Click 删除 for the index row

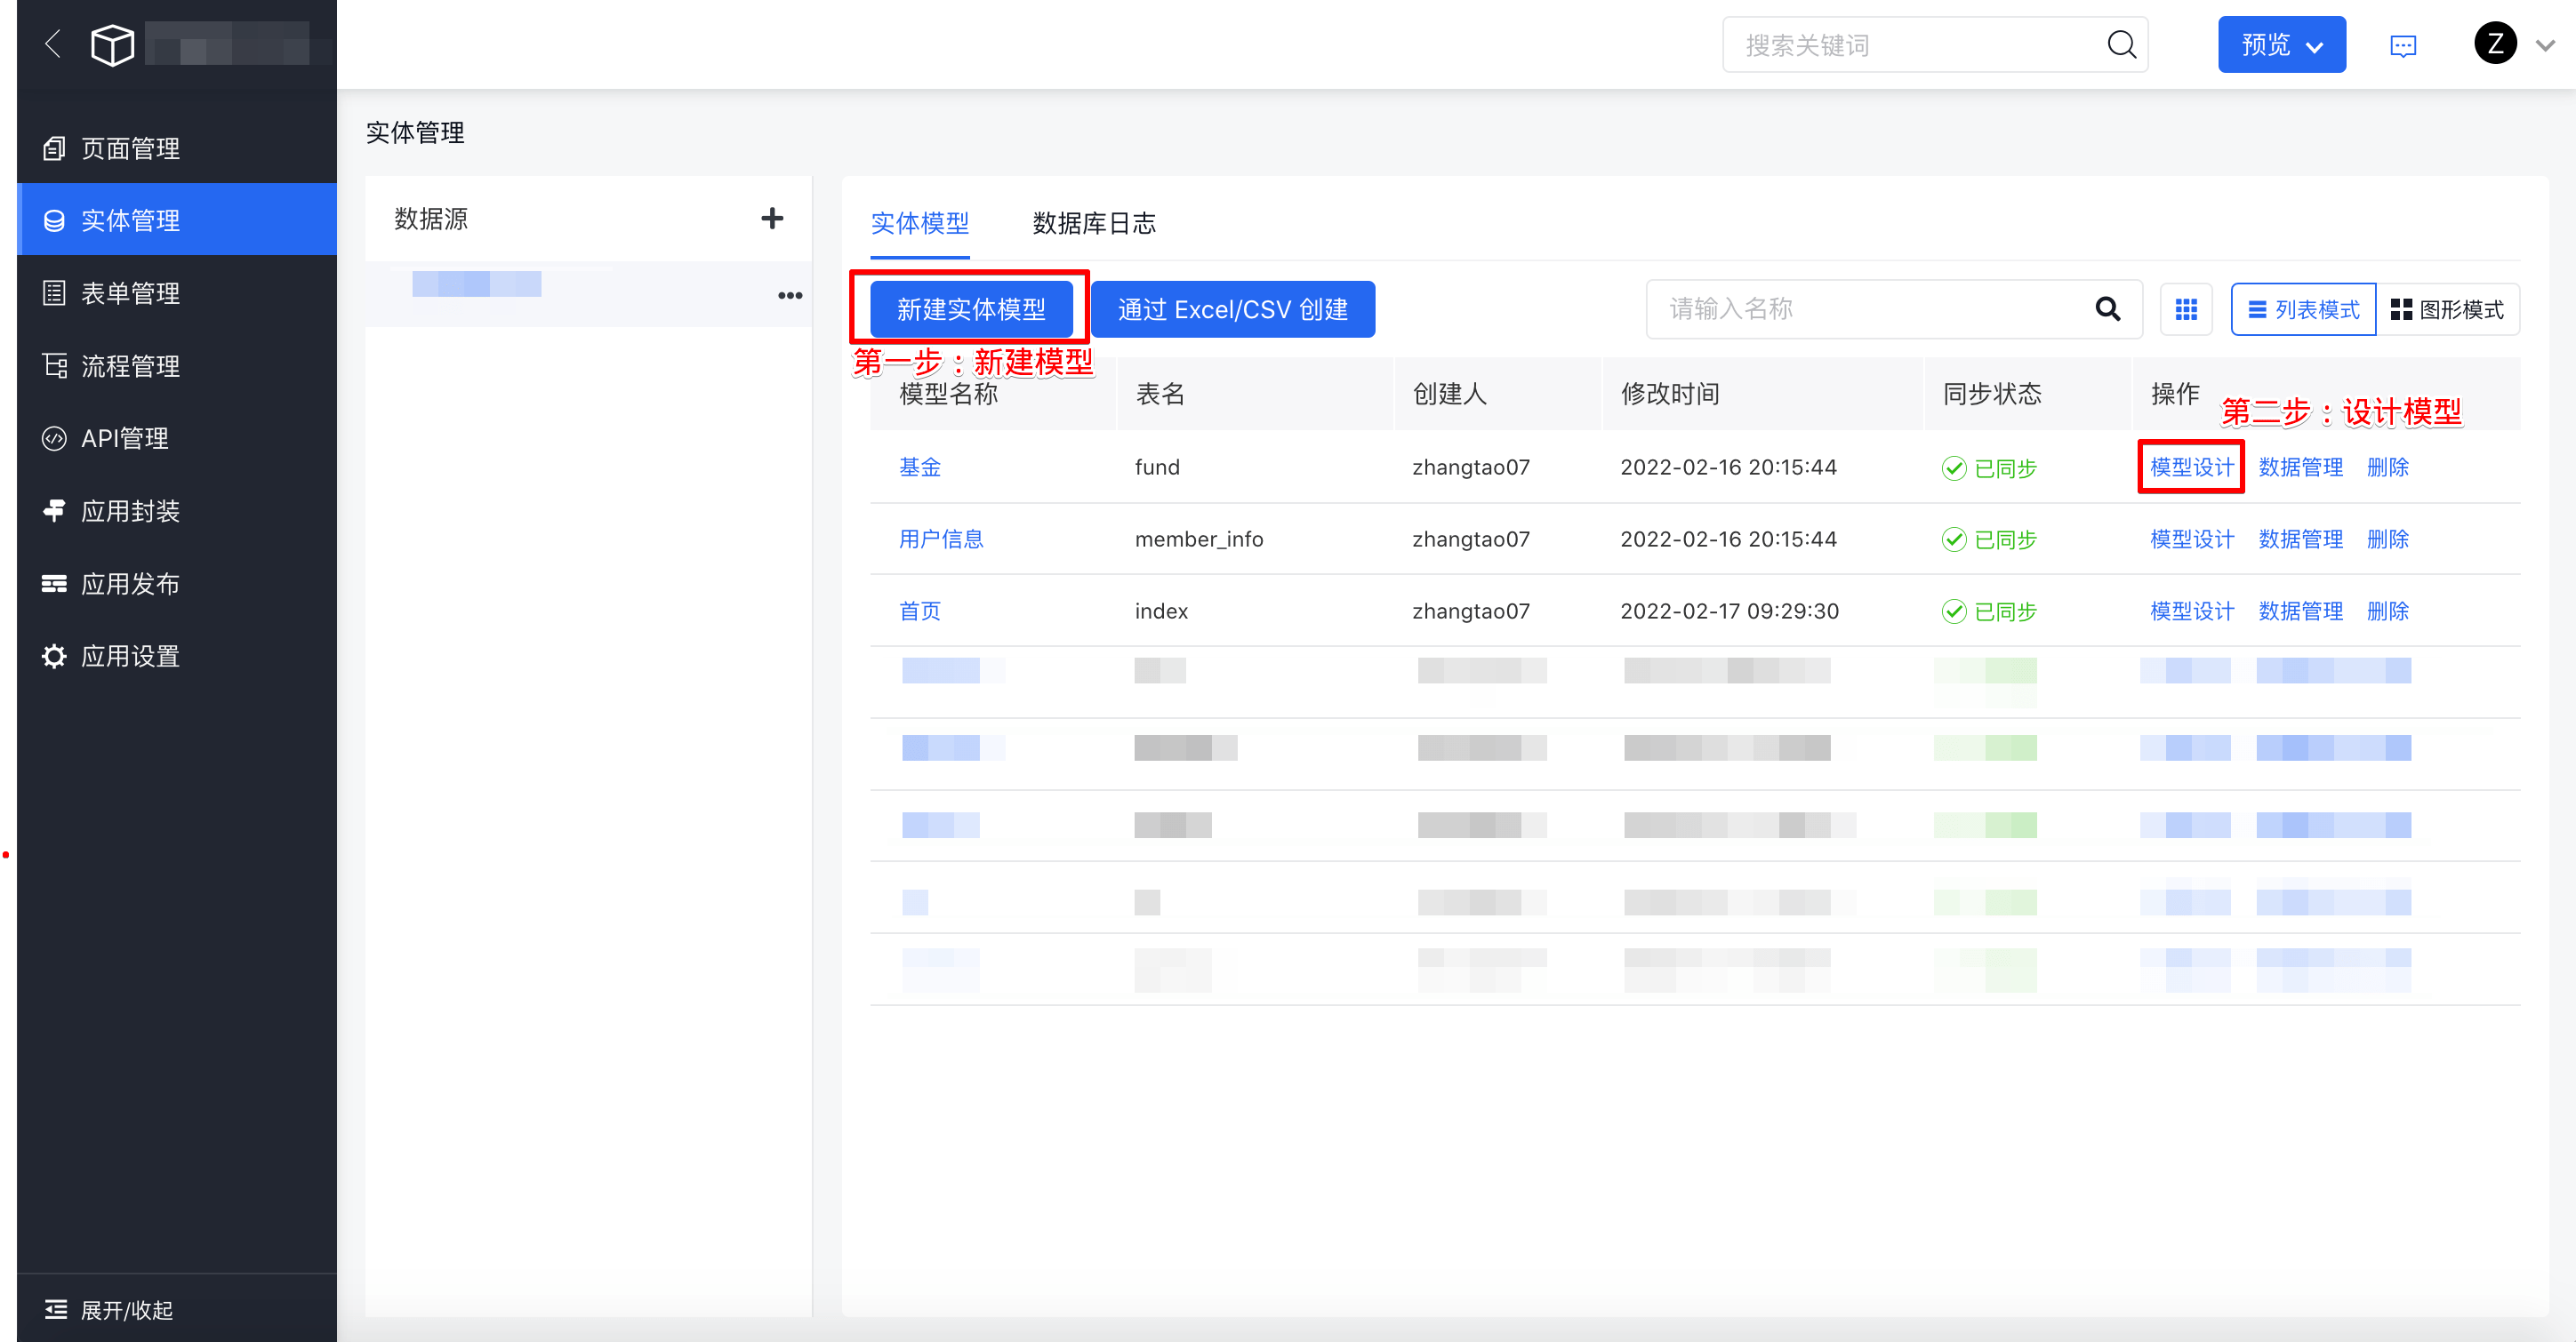pyautogui.click(x=2387, y=611)
